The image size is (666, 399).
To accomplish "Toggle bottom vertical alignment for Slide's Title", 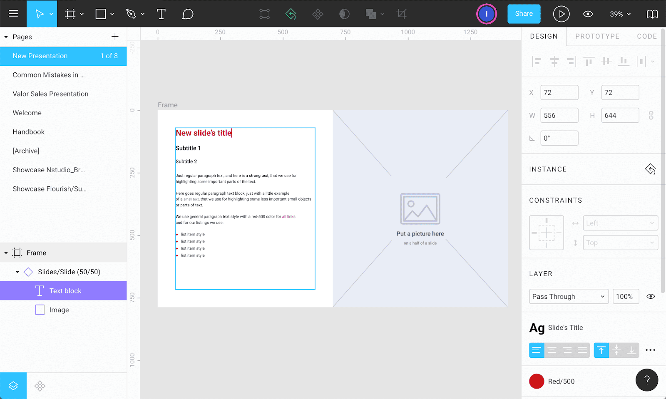I will point(631,350).
